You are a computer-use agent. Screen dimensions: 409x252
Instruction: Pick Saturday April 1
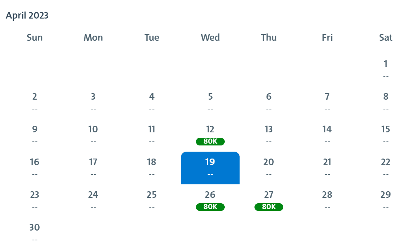point(386,69)
